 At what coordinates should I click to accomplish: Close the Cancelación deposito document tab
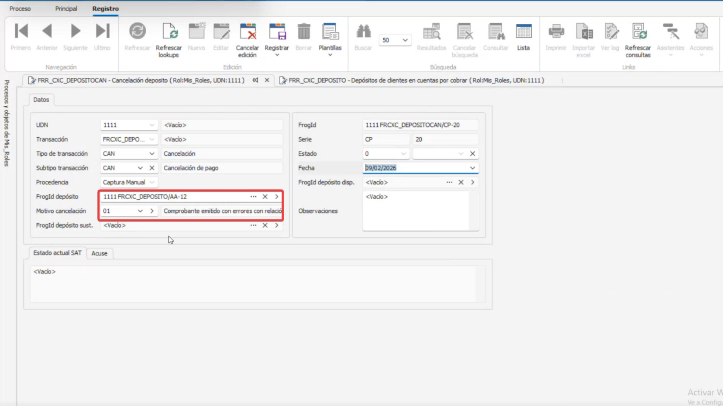click(267, 80)
